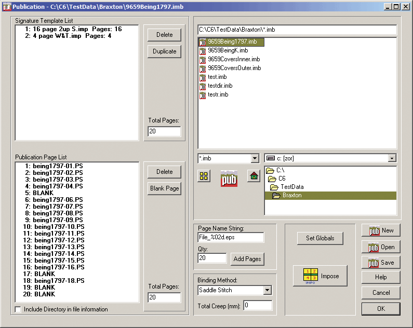Click the green home directory icon
This screenshot has height=328, width=413.
(x=254, y=176)
